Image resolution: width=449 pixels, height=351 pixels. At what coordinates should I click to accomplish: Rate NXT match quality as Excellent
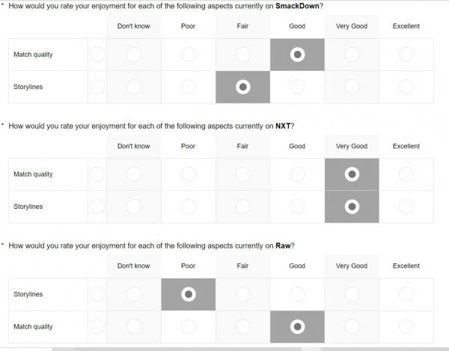(x=406, y=174)
